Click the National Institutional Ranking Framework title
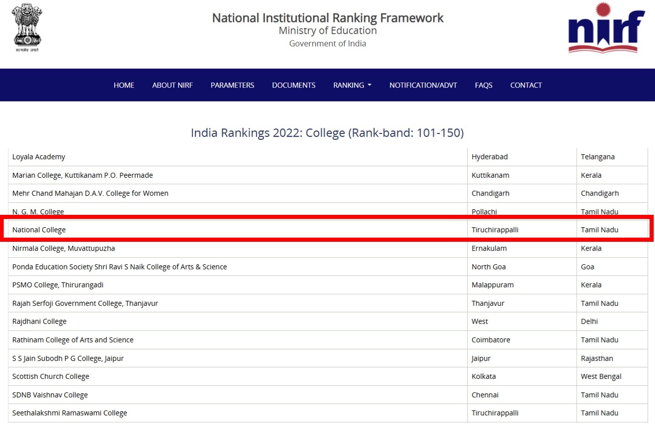The height and width of the screenshot is (426, 655). coord(327,18)
